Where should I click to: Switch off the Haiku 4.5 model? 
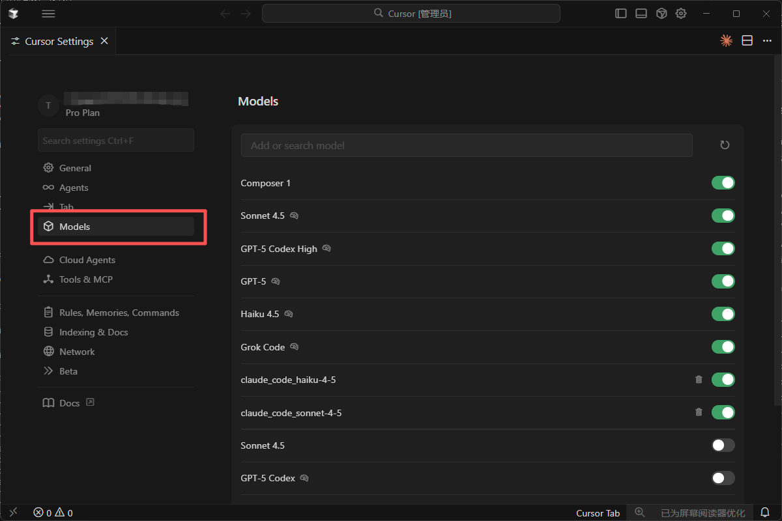point(723,314)
